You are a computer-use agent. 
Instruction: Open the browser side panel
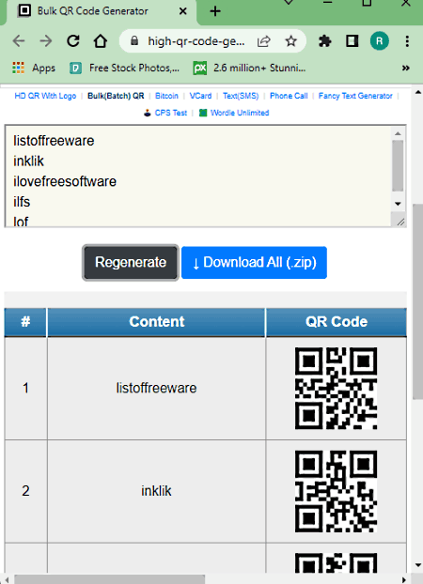click(x=352, y=41)
